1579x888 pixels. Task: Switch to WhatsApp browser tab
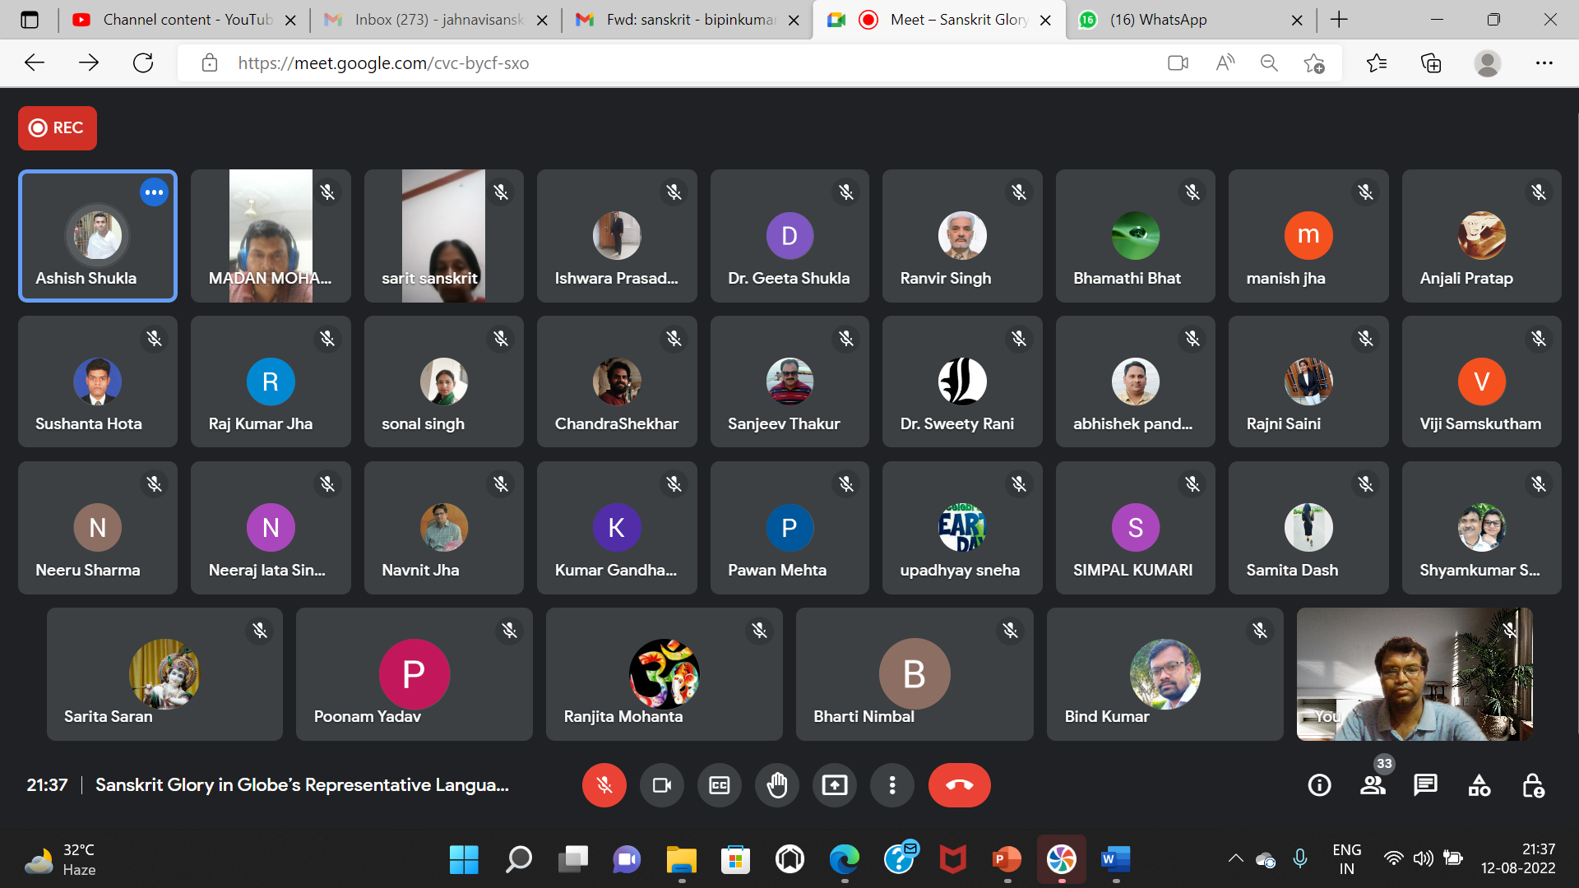point(1157,20)
